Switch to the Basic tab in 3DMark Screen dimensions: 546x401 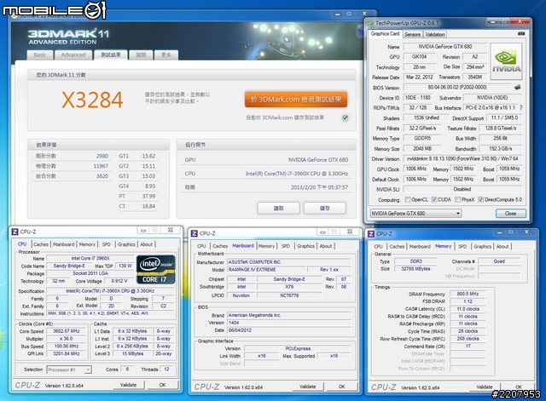(40, 54)
